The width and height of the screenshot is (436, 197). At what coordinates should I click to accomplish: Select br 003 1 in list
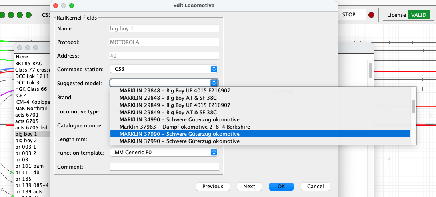tap(32, 147)
